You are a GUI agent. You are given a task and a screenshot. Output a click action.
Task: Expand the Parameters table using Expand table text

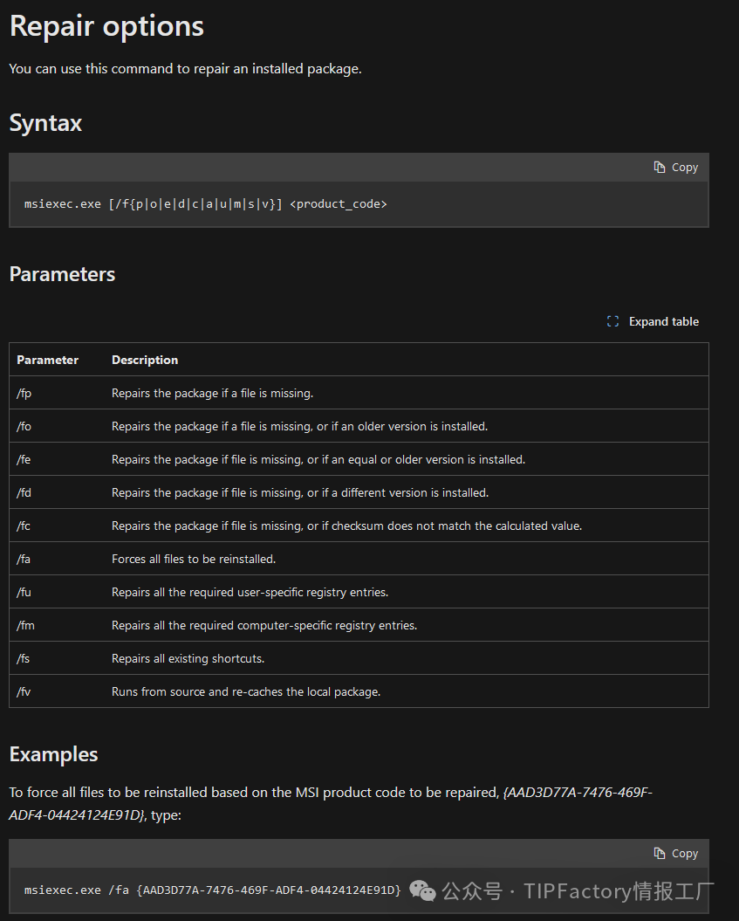pos(663,321)
